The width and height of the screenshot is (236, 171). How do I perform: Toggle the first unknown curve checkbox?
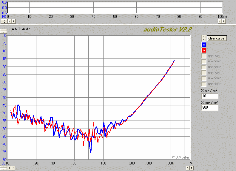click(204, 56)
